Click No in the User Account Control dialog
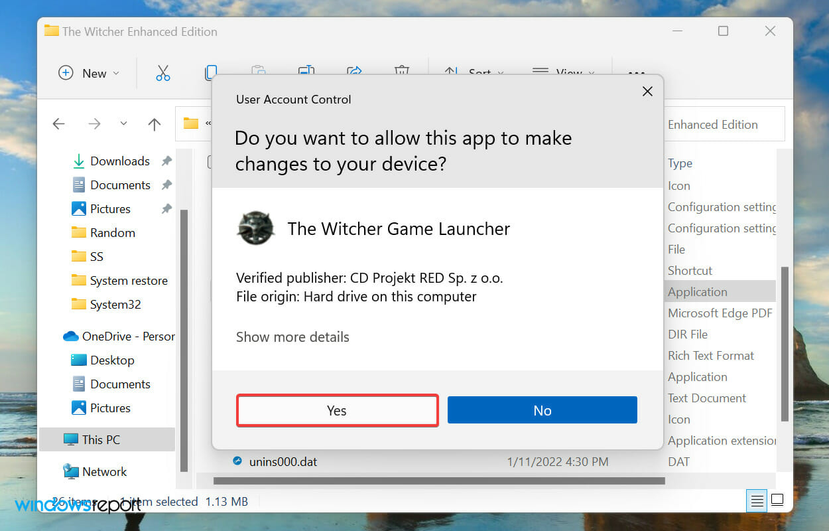The image size is (829, 531). [x=542, y=410]
